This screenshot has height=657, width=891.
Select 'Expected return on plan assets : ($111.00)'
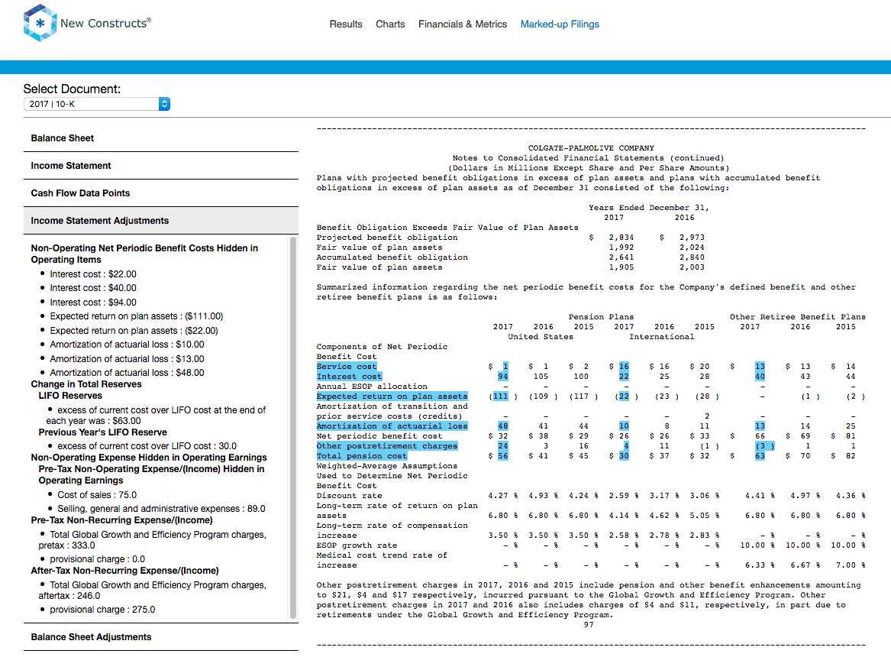pos(137,316)
